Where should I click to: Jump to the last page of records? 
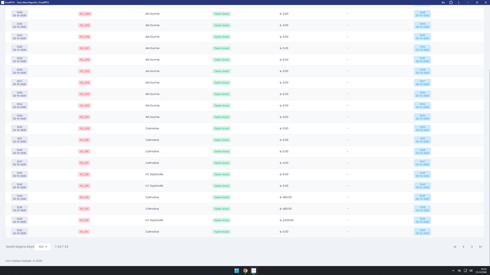point(480,247)
